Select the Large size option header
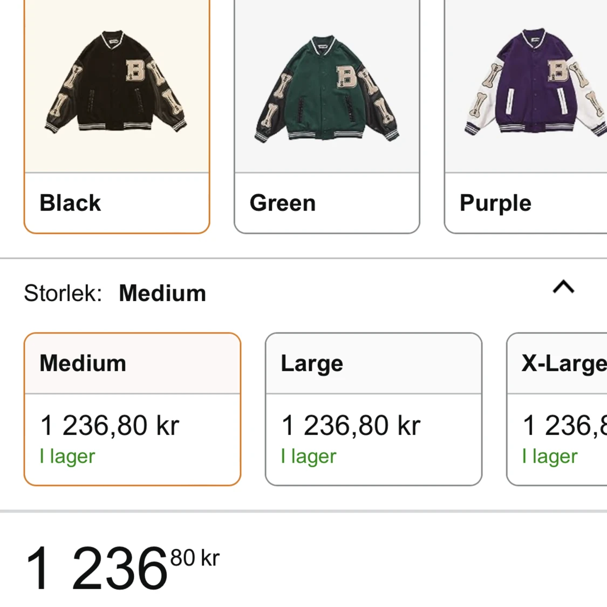The image size is (607, 607). [312, 363]
